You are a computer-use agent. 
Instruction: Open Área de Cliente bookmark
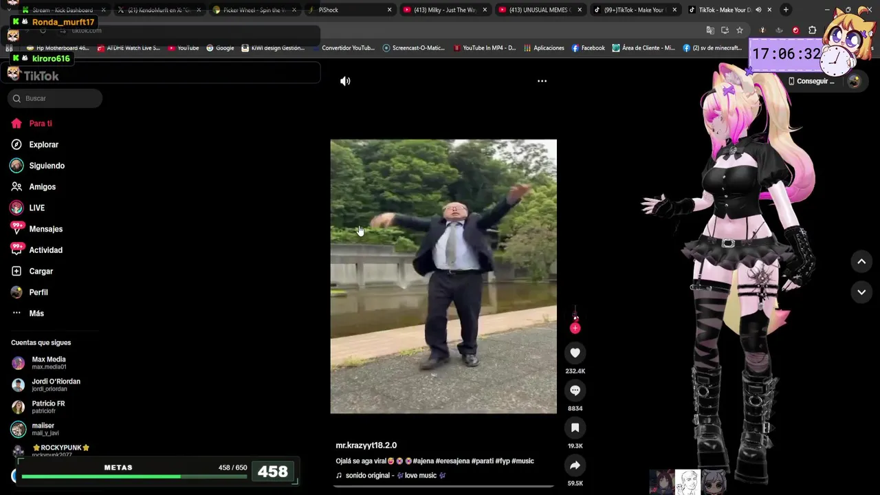click(644, 48)
